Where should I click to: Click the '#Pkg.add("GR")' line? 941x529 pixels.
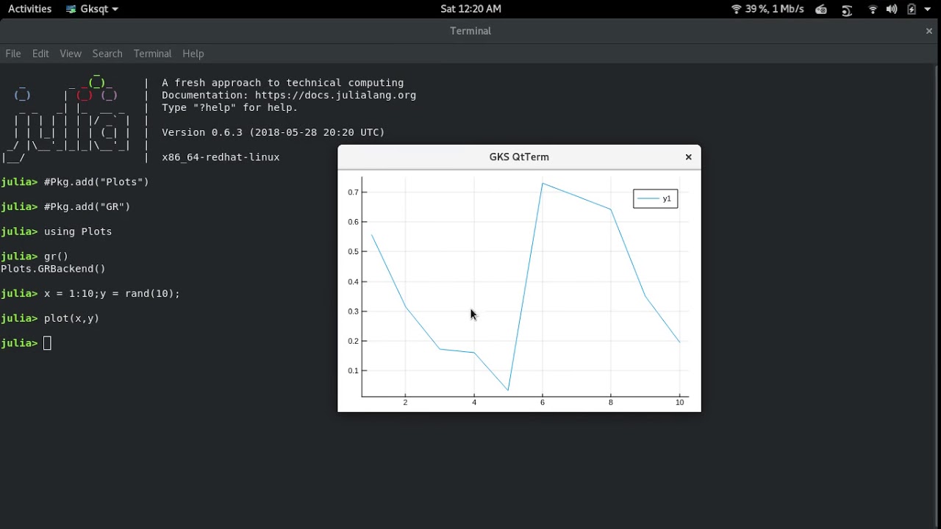coord(87,206)
